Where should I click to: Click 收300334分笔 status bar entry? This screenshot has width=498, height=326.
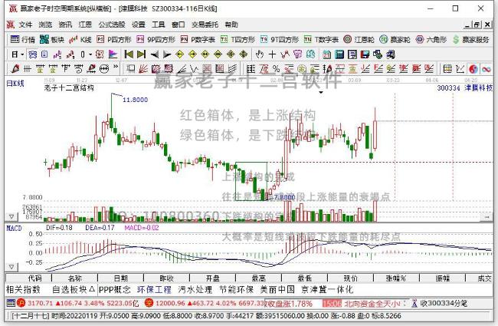[x=439, y=304]
